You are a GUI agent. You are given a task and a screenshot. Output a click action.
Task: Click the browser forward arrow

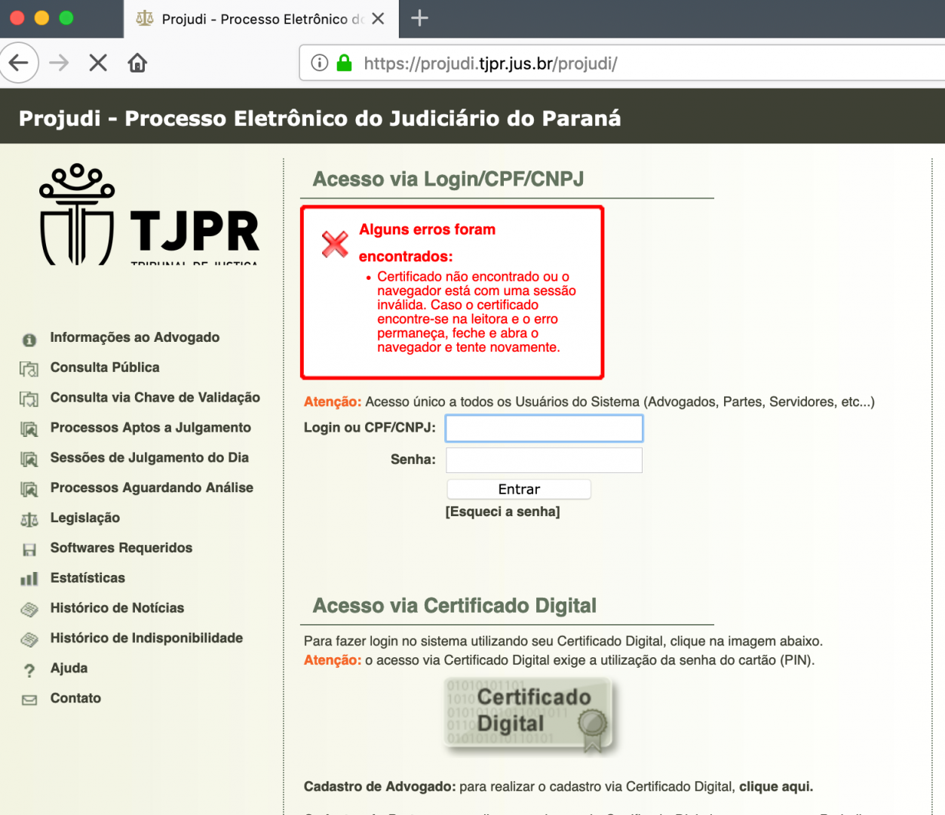click(x=59, y=63)
